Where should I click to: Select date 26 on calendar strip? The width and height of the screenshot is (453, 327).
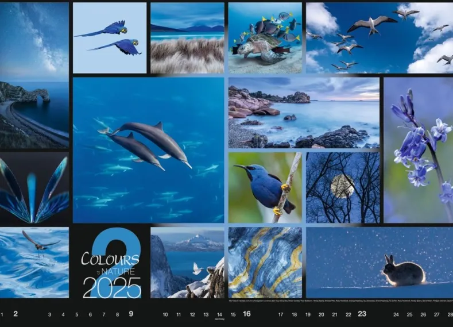click(423, 314)
